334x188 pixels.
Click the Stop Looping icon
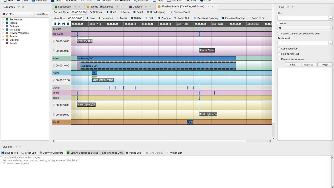tap(148, 12)
